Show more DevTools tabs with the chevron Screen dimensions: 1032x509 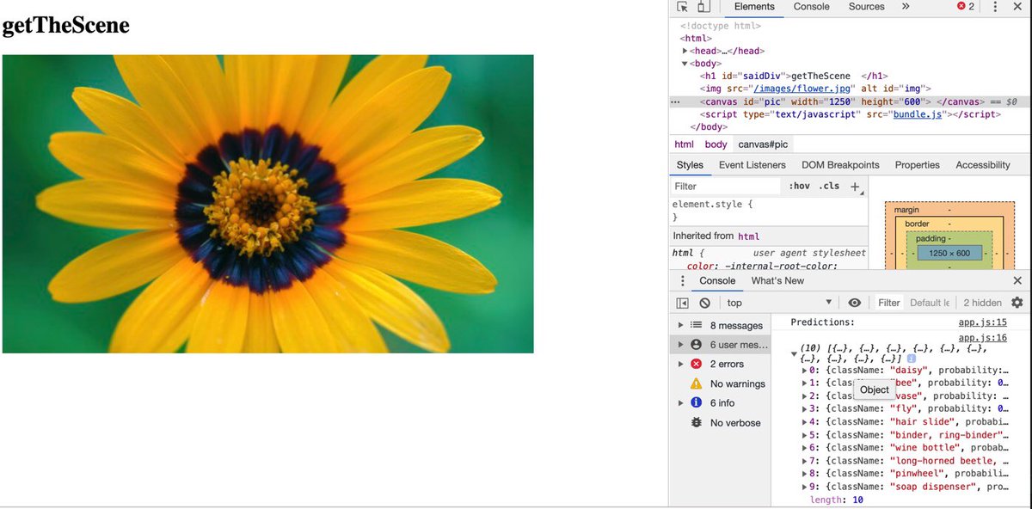[906, 7]
